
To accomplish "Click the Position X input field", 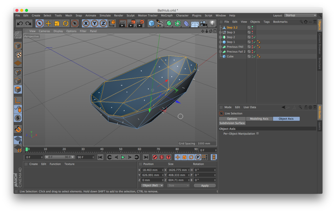I will [152, 170].
